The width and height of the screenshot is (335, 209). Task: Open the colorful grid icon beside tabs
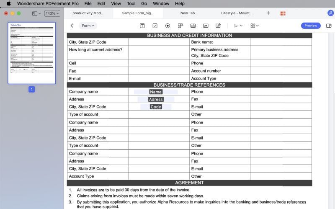[x=283, y=13]
